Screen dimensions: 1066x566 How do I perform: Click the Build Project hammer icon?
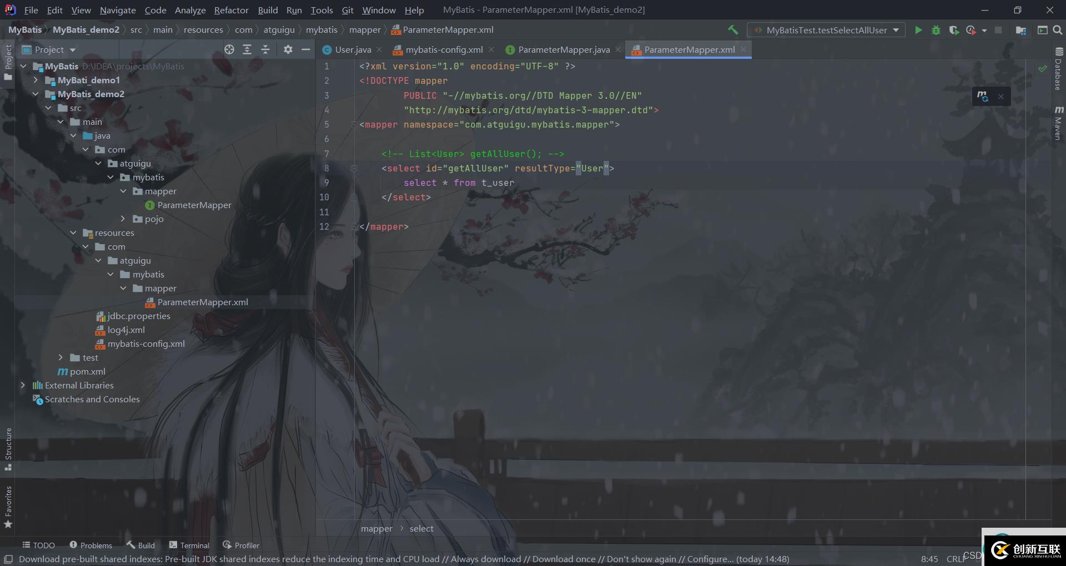click(x=733, y=30)
